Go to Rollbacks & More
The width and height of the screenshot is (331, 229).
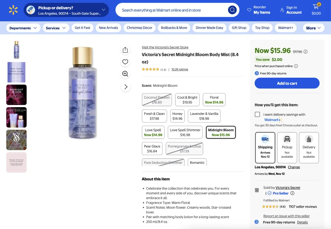pyautogui.click(x=174, y=28)
